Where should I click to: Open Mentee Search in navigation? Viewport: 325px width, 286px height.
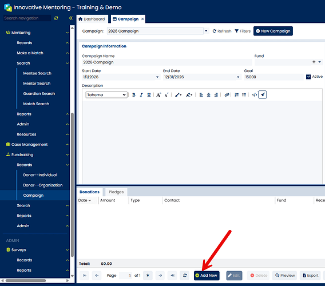coord(37,73)
